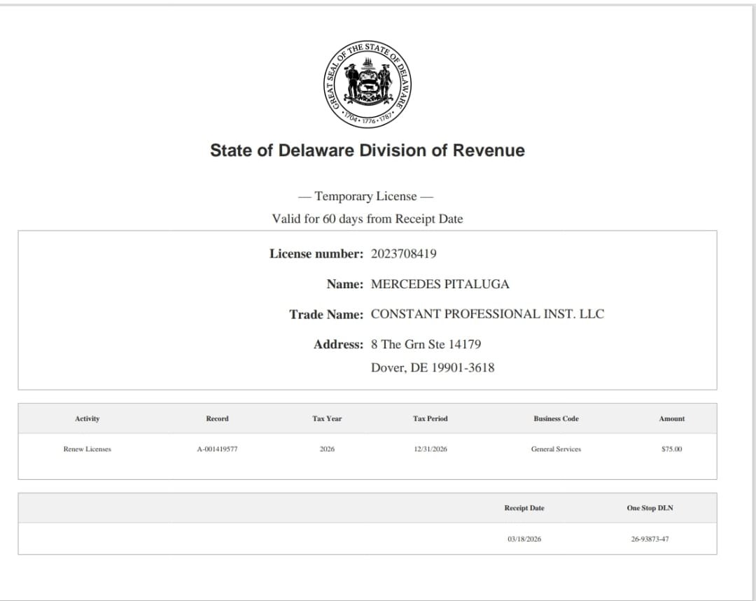Click the General Services business code
Viewport: 756px width, 601px height.
point(556,449)
